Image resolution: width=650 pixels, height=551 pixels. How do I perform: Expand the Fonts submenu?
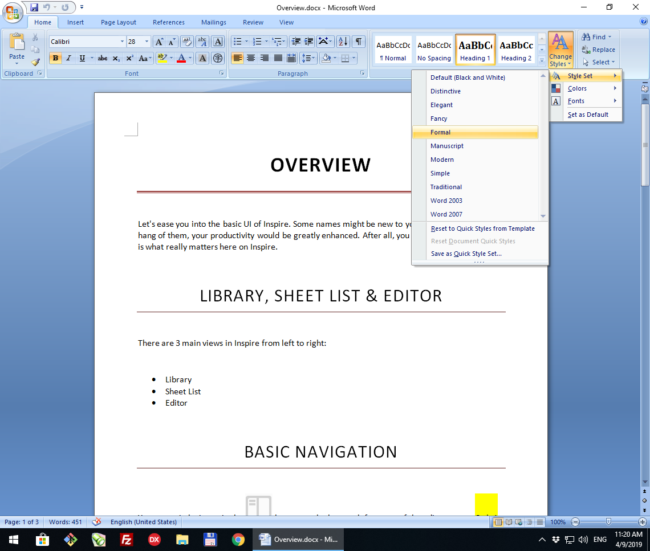point(586,101)
